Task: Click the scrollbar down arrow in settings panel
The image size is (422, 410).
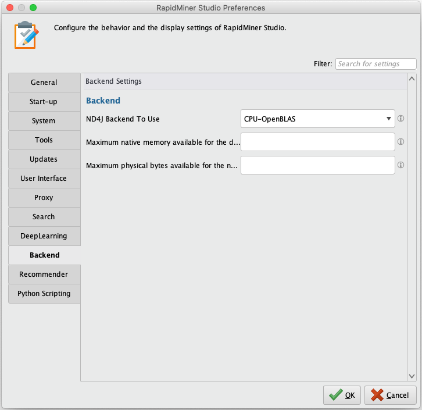Action: pos(412,376)
